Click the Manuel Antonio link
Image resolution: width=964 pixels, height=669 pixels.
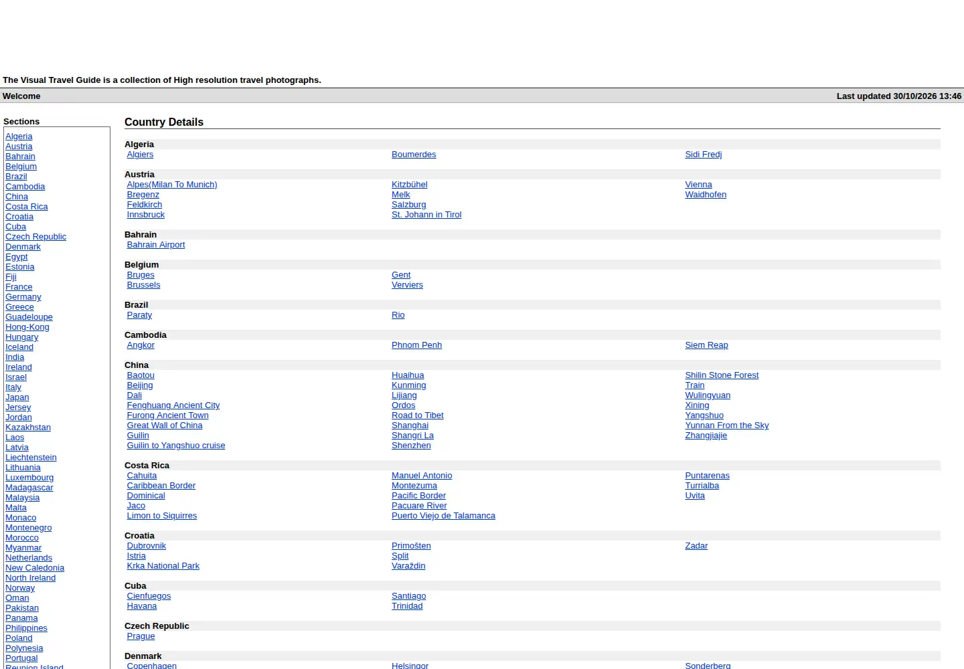coord(422,476)
